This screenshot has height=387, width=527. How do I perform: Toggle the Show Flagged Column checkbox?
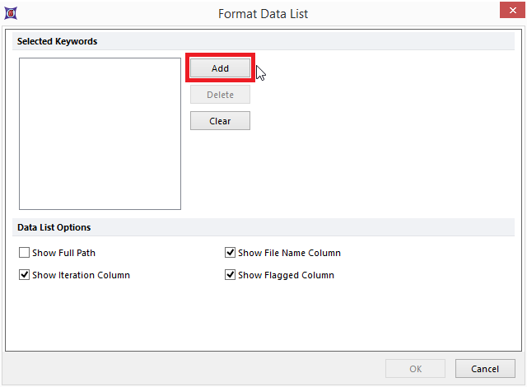pyautogui.click(x=231, y=275)
